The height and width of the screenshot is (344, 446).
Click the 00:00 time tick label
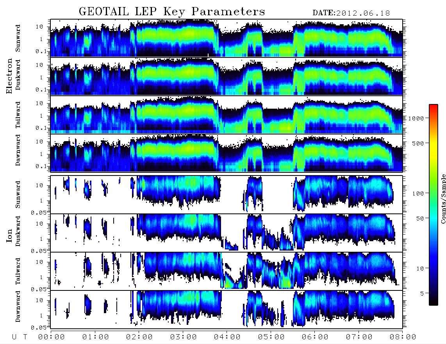(x=52, y=337)
